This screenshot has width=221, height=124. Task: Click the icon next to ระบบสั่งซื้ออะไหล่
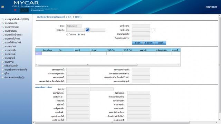[x=2, y=42]
